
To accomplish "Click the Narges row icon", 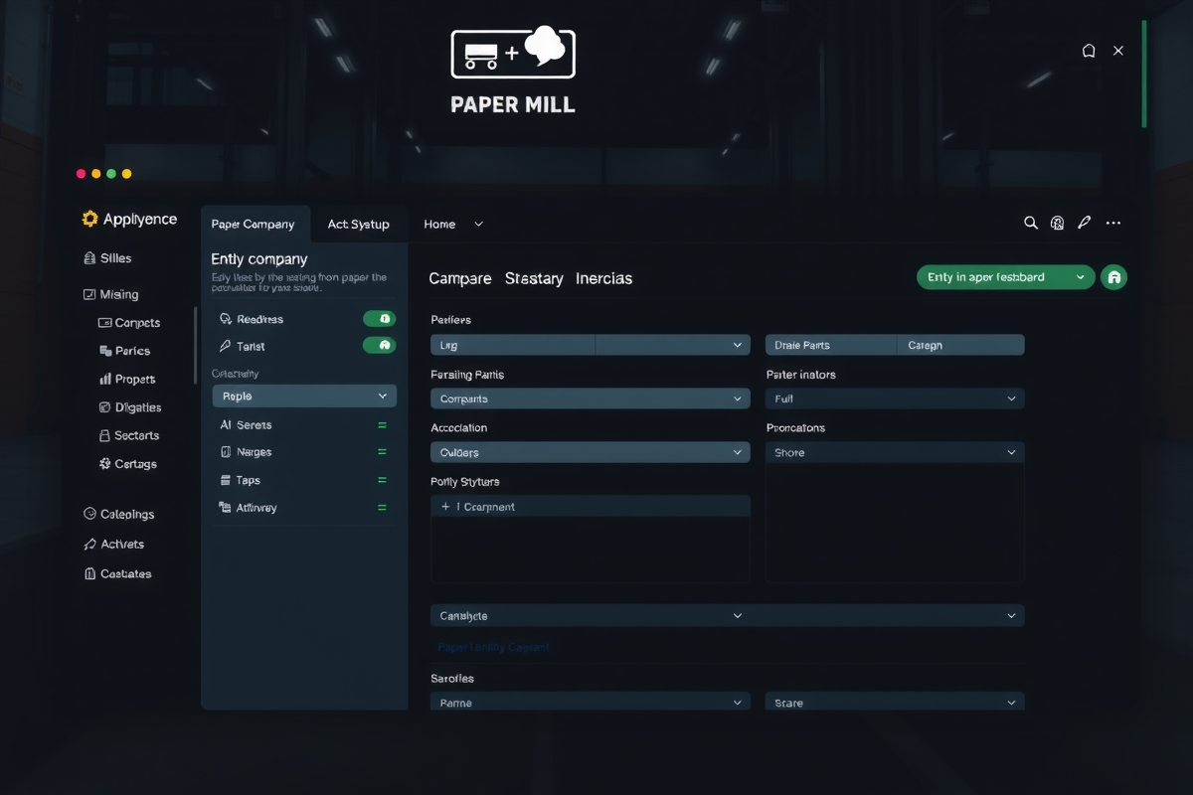I will pos(226,452).
